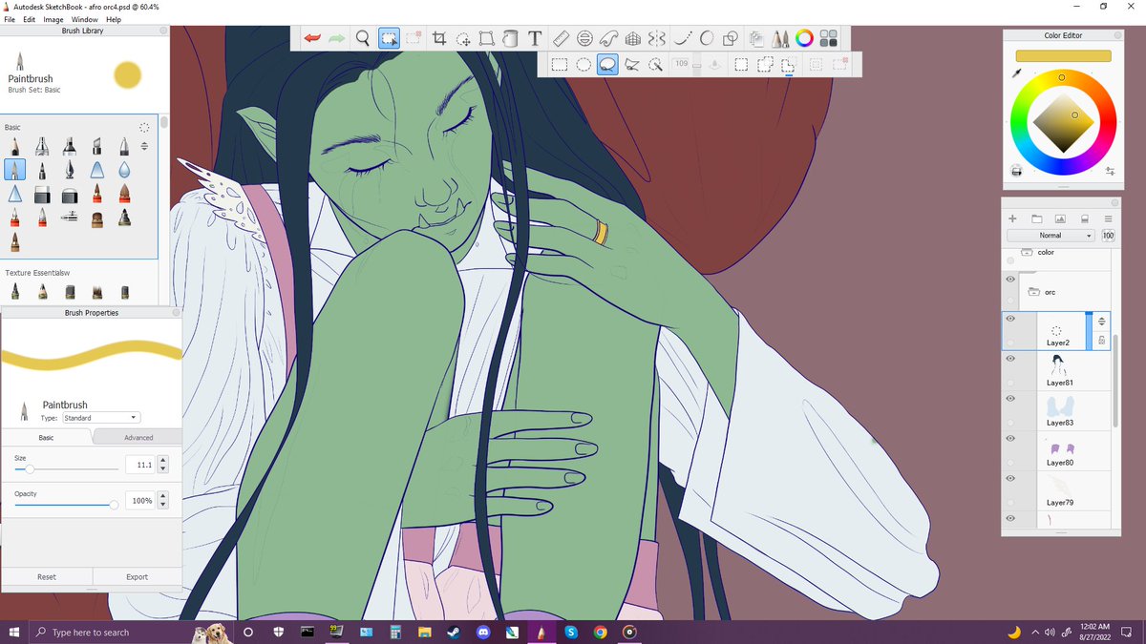Open the File menu
The width and height of the screenshot is (1146, 644).
[11, 19]
